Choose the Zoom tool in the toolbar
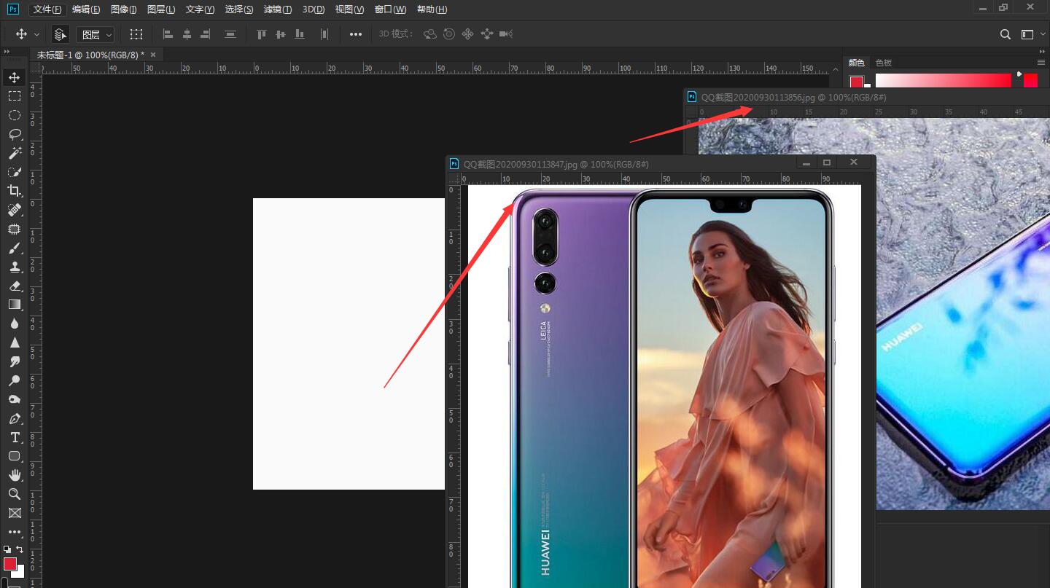Viewport: 1050px width, 588px height. pyautogui.click(x=14, y=494)
